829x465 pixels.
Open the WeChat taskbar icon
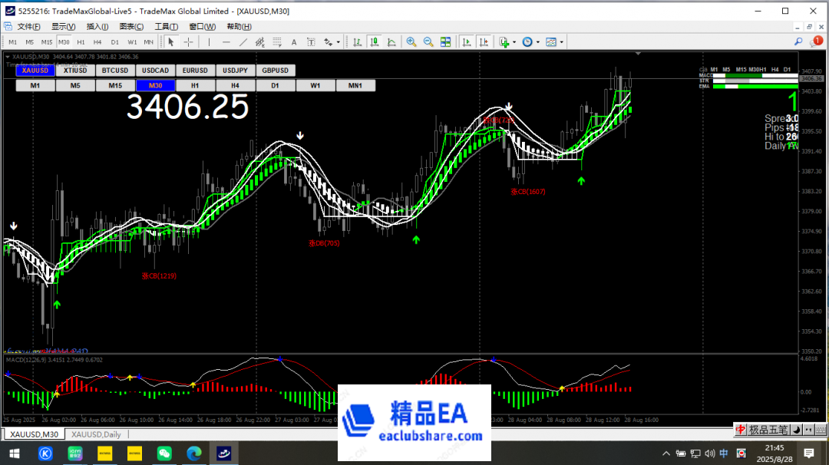(164, 452)
